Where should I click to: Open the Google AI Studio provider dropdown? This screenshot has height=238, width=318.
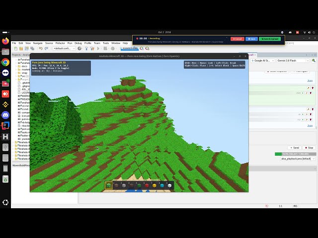[263, 60]
